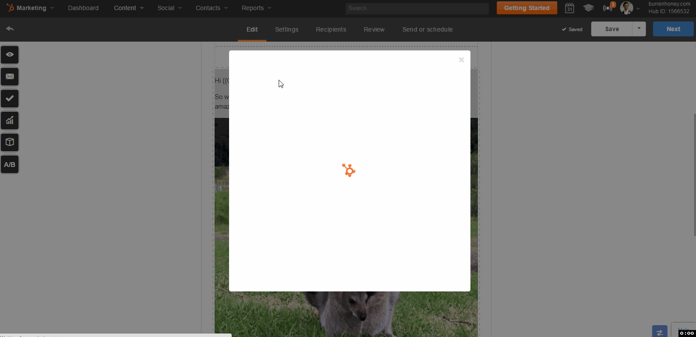Expand the Save button dropdown arrow
This screenshot has width=696, height=337.
click(639, 29)
